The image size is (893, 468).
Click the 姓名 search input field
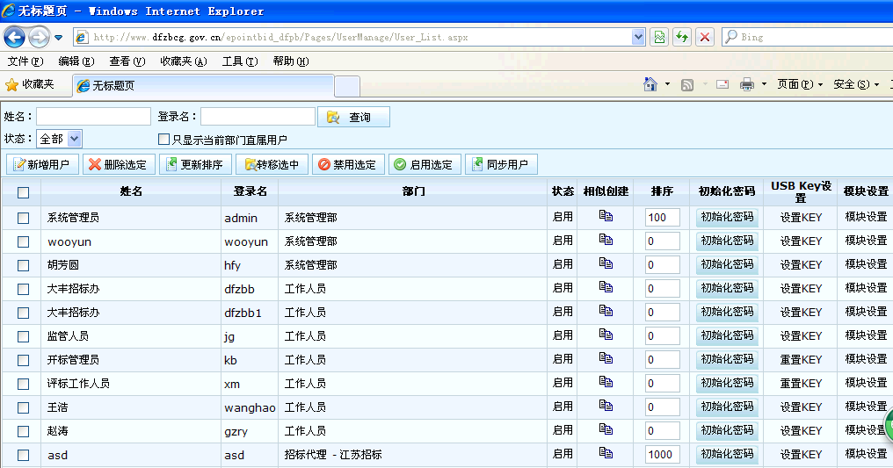pyautogui.click(x=93, y=117)
